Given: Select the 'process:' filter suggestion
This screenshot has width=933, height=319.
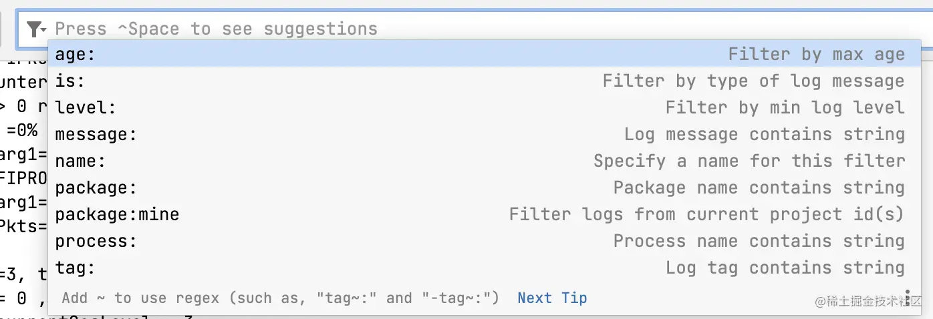Looking at the screenshot, I should pyautogui.click(x=96, y=242).
